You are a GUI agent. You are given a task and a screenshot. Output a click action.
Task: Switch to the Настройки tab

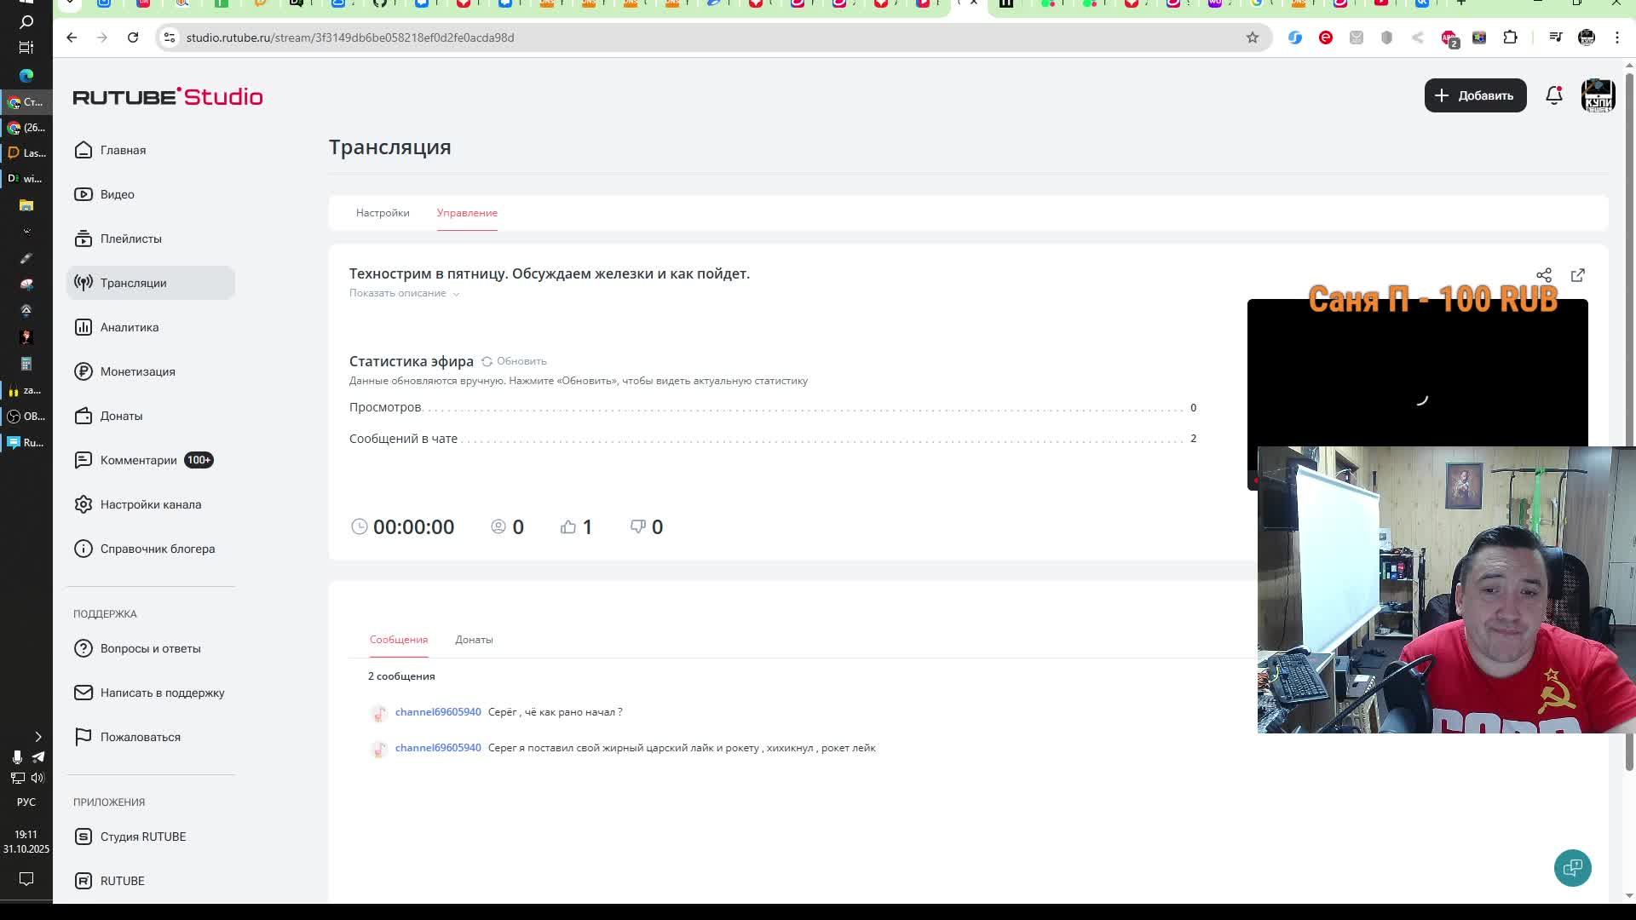(x=383, y=213)
